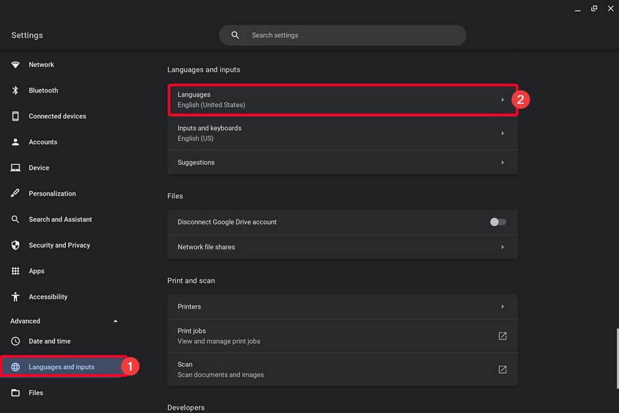Open the Apps grid icon
The width and height of the screenshot is (619, 413).
pos(15,271)
